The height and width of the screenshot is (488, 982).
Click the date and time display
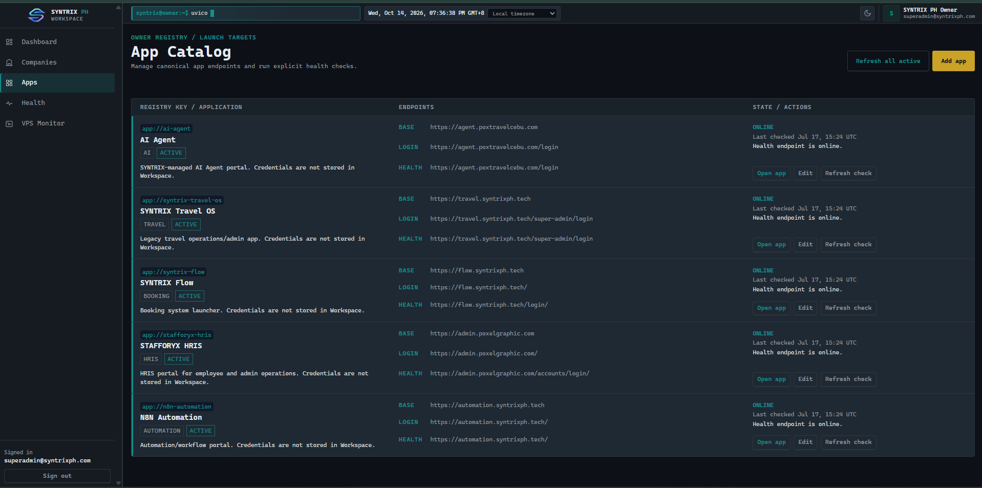(426, 13)
